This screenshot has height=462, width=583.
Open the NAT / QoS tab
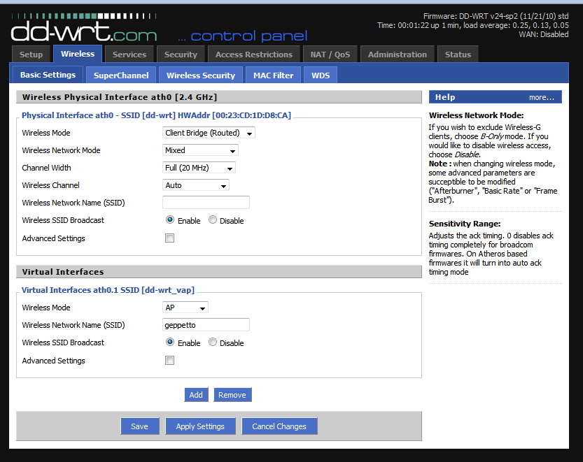coord(330,55)
